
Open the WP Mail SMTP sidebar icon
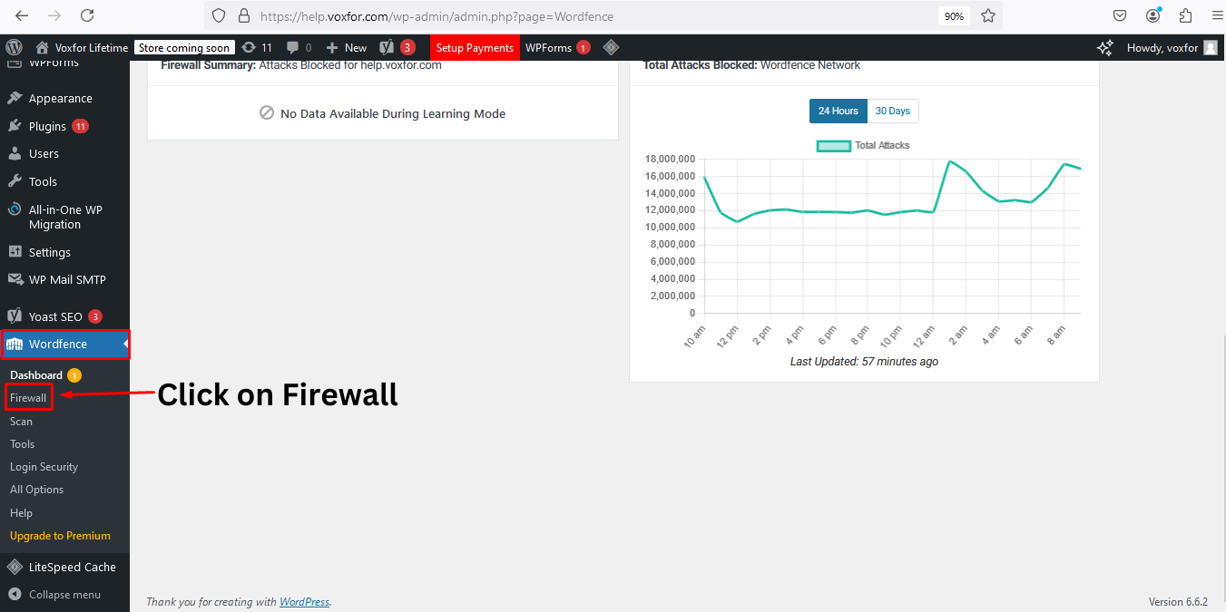16,279
